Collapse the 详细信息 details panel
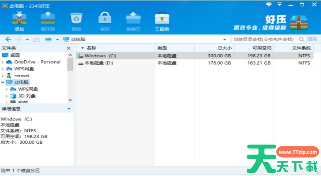This screenshot has width=321, height=176. [69, 109]
